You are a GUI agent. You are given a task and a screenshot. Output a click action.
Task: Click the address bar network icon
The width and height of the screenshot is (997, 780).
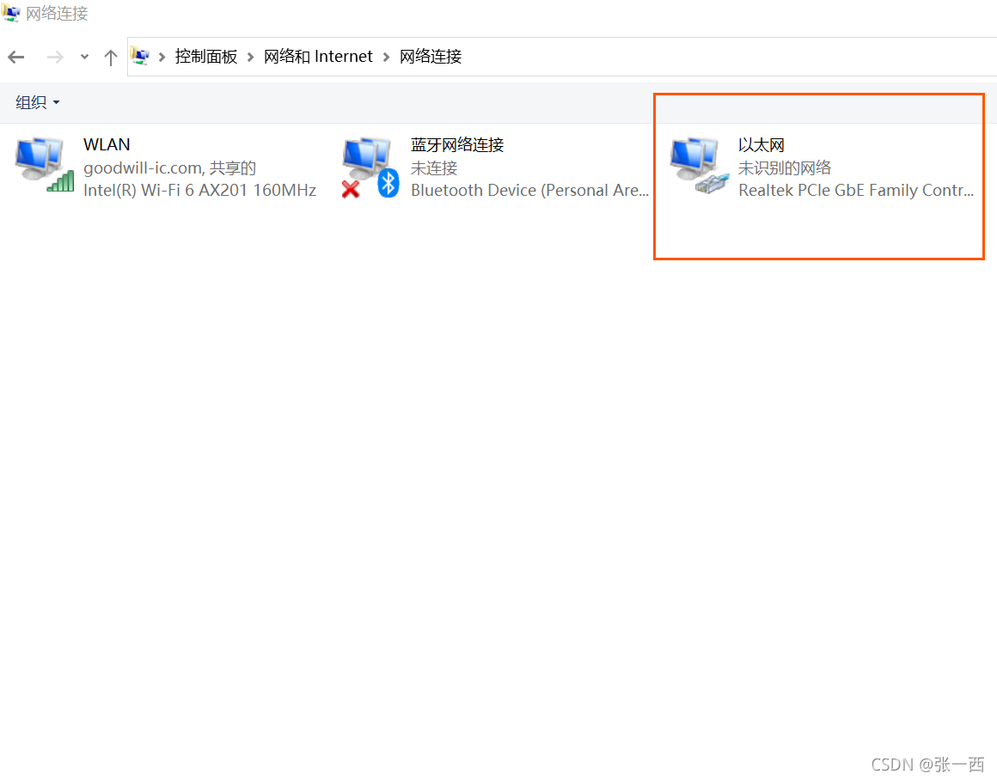(140, 57)
